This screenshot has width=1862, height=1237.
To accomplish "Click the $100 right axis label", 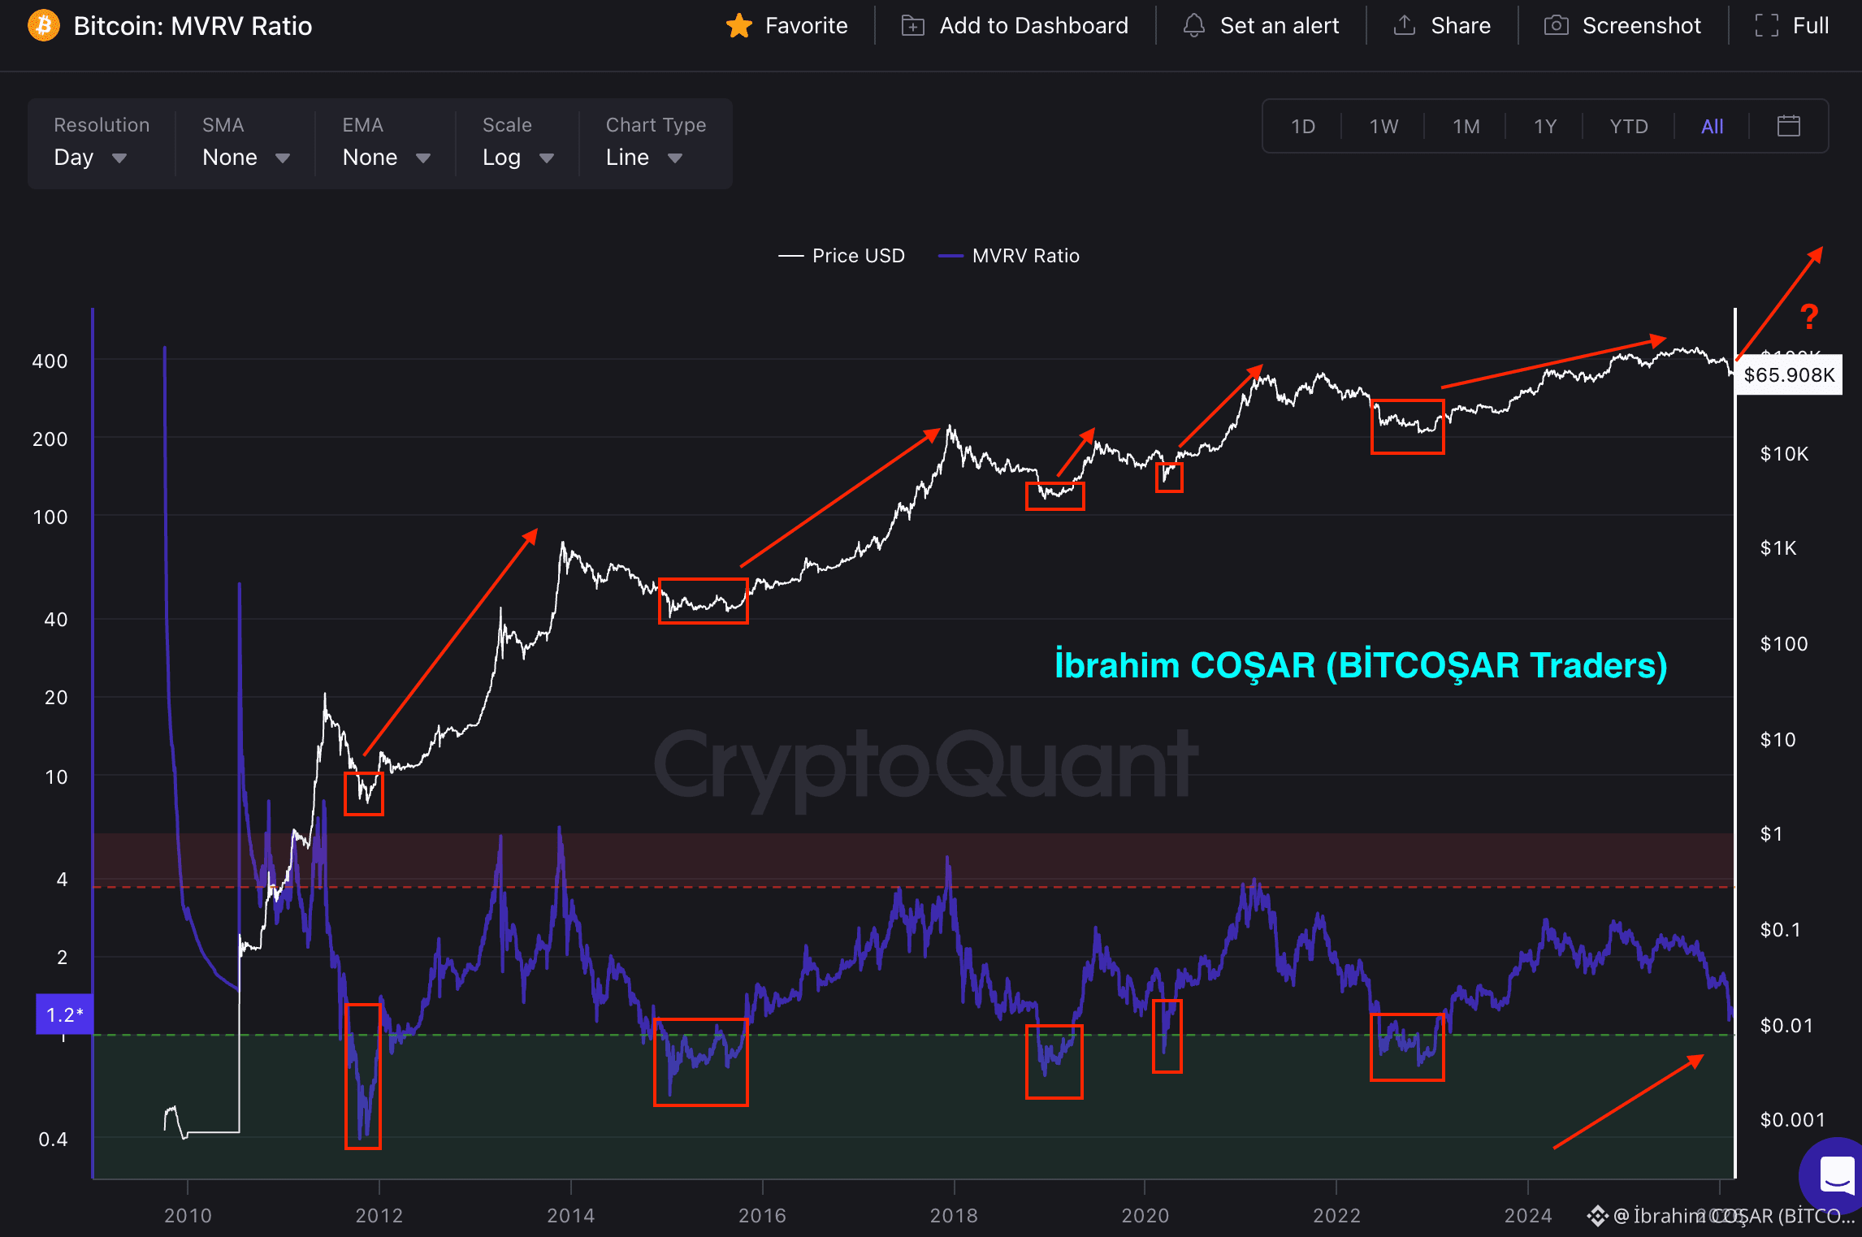I will click(1784, 644).
